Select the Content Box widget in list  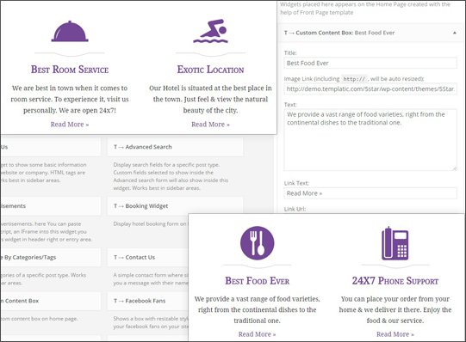coord(51,301)
